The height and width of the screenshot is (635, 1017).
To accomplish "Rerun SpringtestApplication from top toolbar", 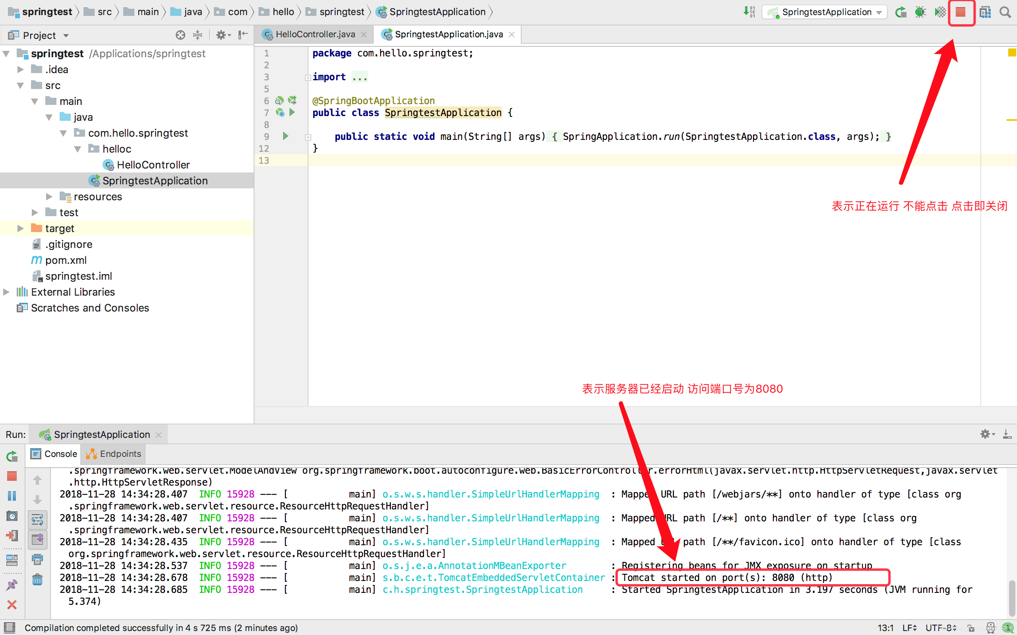I will point(900,12).
